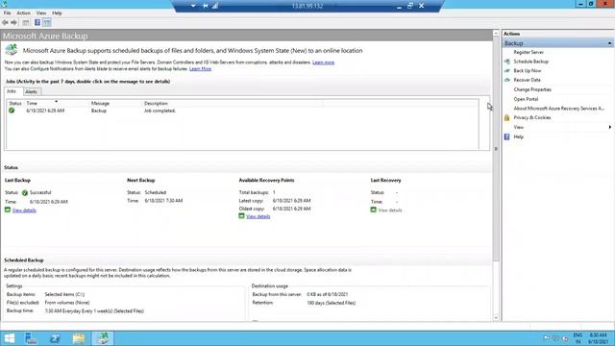
Task: Click the icon beside Last Recovery View details
Action: point(374,210)
